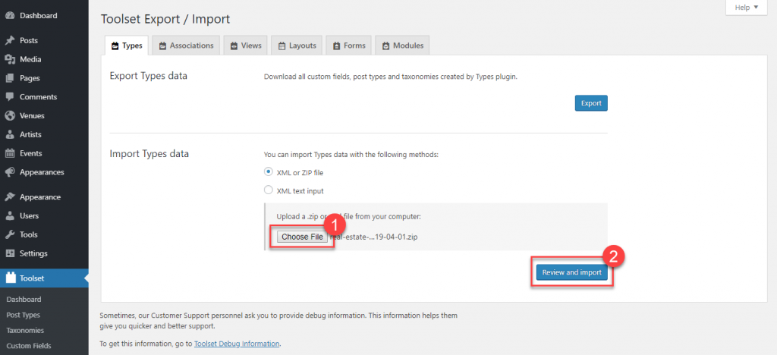Click the Export button

591,103
